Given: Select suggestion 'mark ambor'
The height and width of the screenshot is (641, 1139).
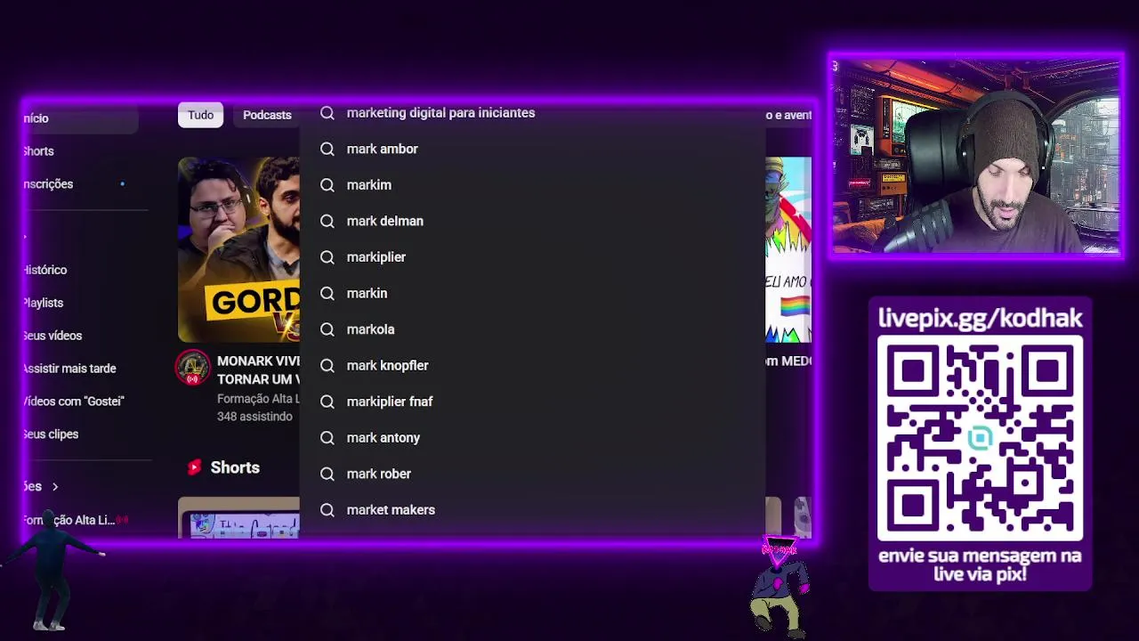Looking at the screenshot, I should 532,149.
